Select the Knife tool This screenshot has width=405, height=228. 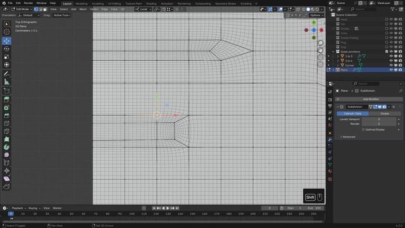[x=6, y=131]
